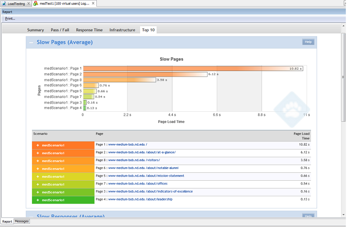Expand the medScenario1 row for Page 7
Screen dimensions: 347x227
point(38,185)
